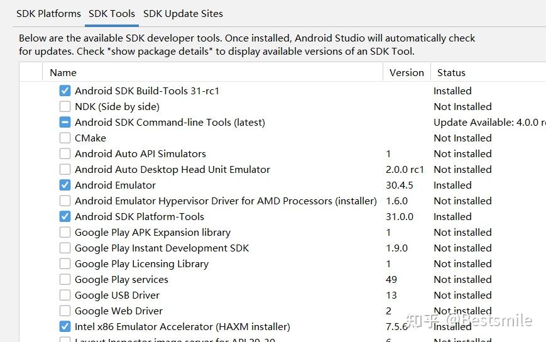Image resolution: width=546 pixels, height=342 pixels.
Task: Enable the NDK (Side by side) checkbox
Action: (65, 107)
